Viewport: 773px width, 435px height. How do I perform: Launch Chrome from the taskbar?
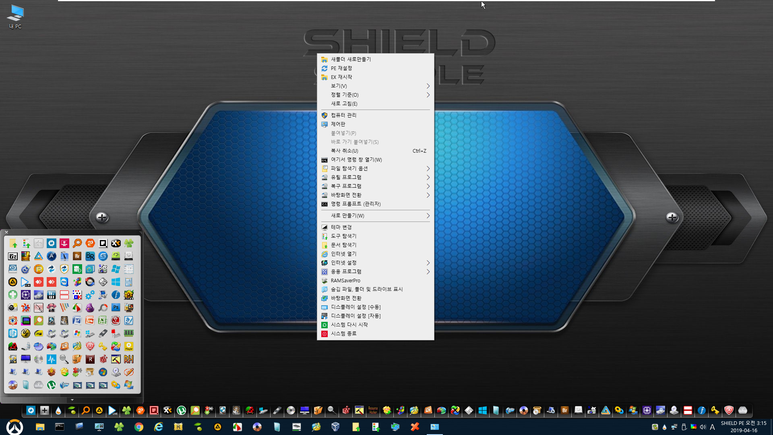click(x=138, y=427)
